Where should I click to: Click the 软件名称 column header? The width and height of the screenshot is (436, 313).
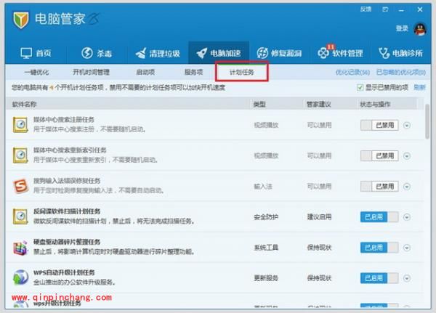[x=24, y=105]
